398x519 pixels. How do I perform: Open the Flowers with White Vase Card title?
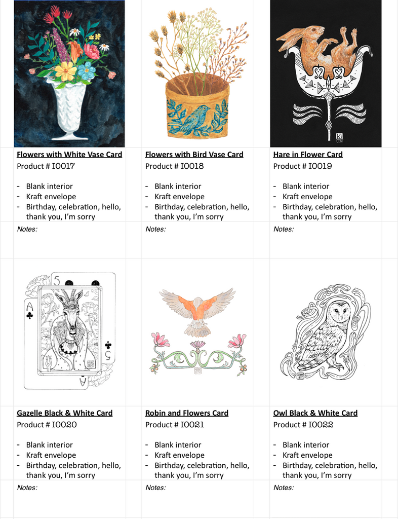pyautogui.click(x=69, y=155)
